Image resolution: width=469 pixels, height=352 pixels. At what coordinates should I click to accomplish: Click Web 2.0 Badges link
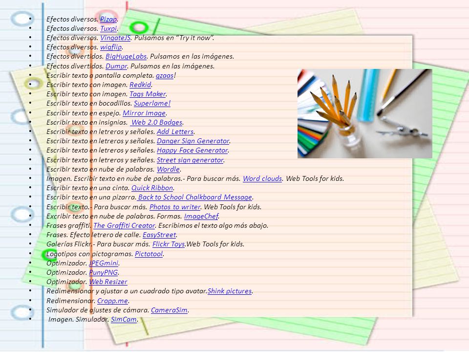click(x=157, y=122)
